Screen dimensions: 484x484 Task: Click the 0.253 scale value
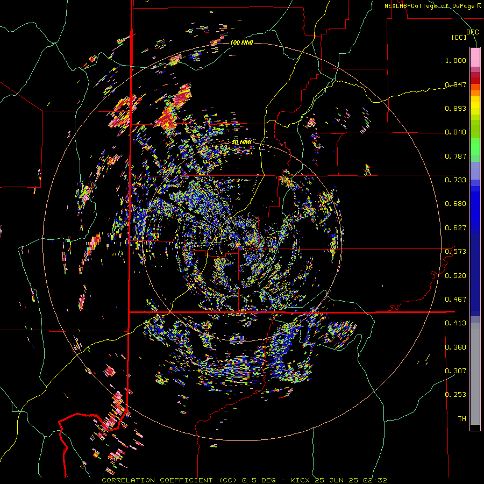[x=455, y=395]
